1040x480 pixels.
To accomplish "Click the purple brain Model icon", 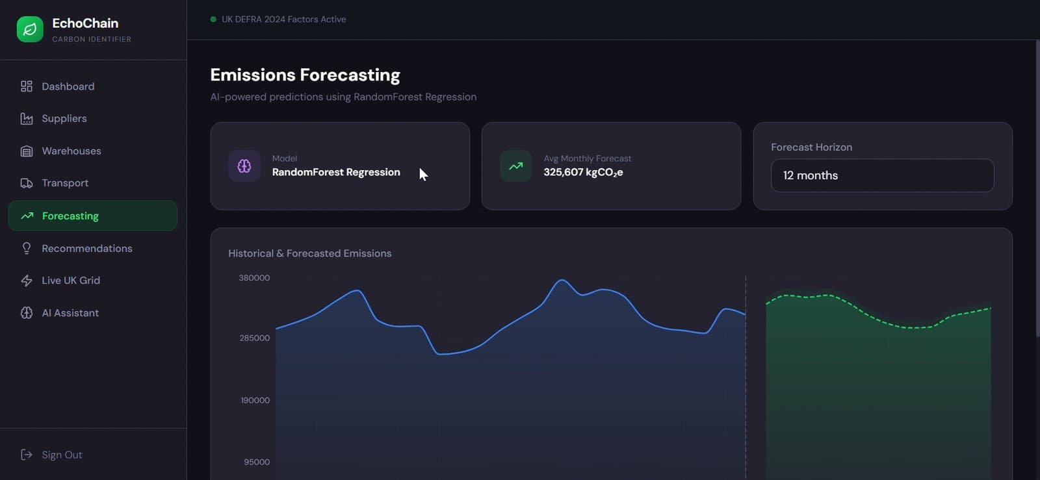I will 244,166.
